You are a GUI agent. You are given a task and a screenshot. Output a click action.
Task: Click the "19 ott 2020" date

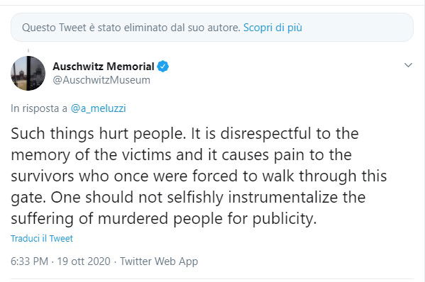coord(84,261)
